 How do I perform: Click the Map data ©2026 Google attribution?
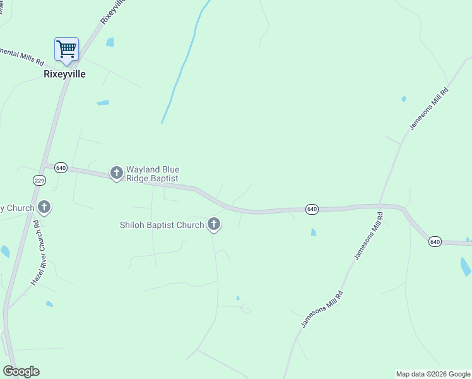tap(433, 374)
